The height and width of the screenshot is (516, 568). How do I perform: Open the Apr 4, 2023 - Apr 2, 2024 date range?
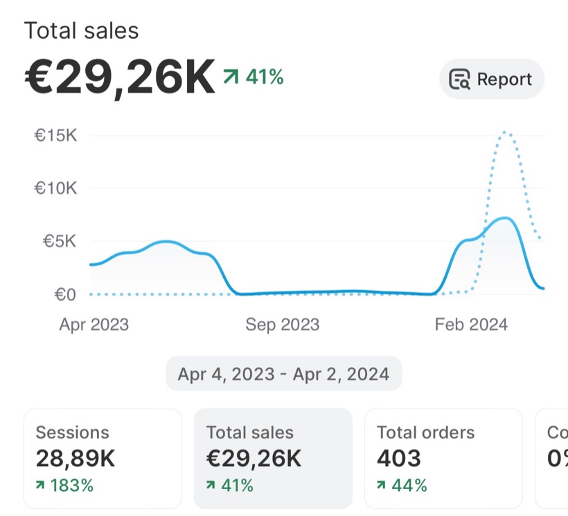(x=283, y=374)
